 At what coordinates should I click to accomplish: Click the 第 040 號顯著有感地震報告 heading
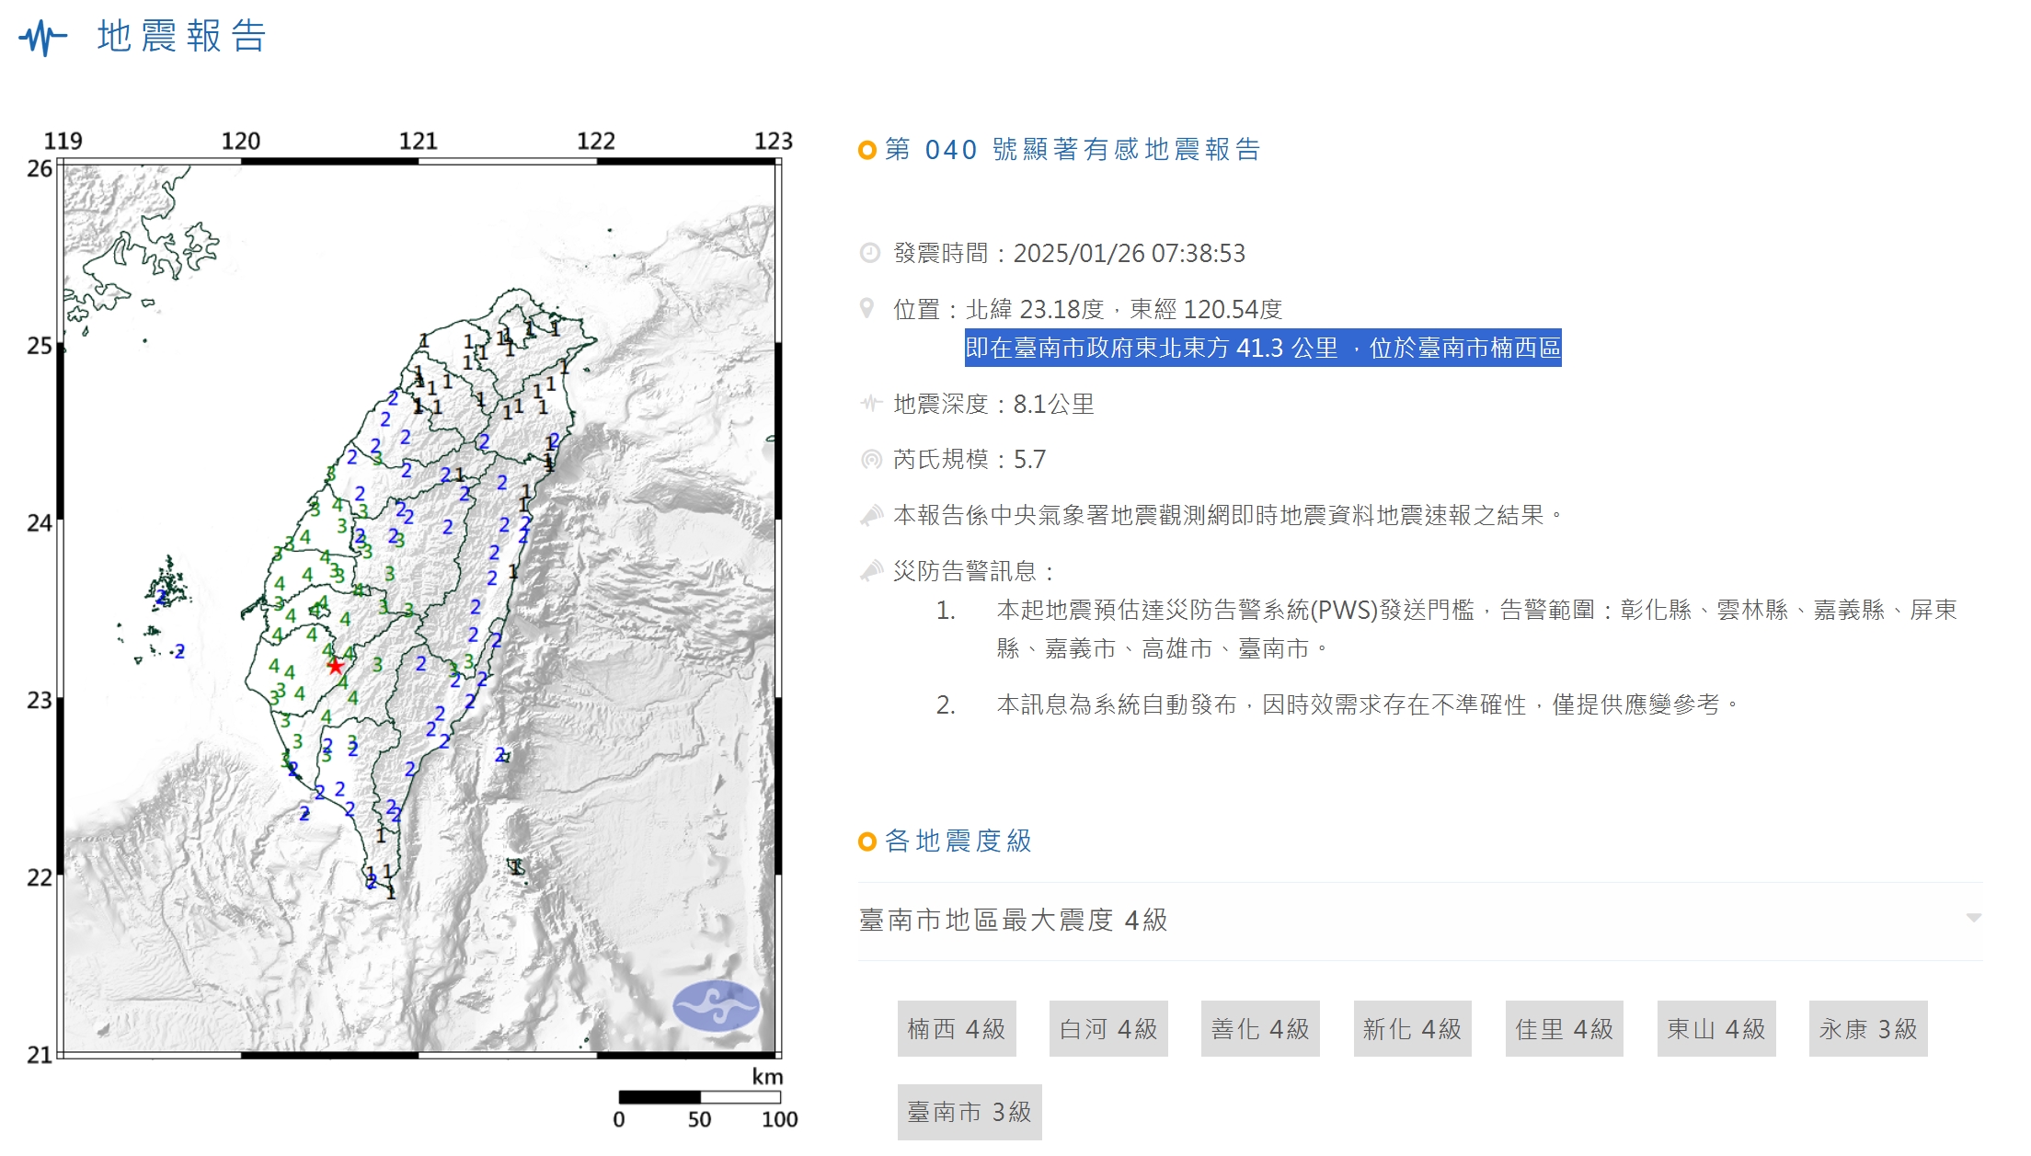pos(1072,150)
